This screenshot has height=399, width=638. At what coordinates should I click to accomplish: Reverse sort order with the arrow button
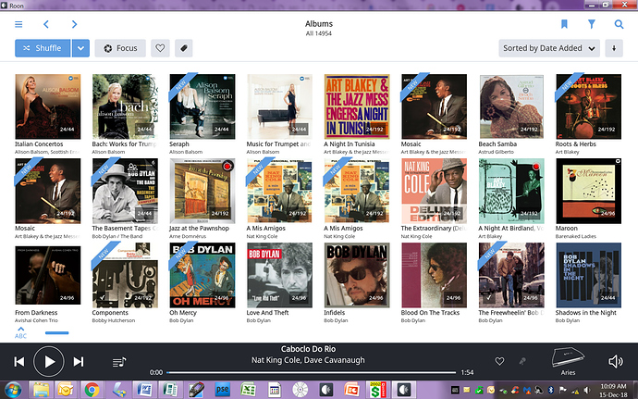pyautogui.click(x=614, y=48)
